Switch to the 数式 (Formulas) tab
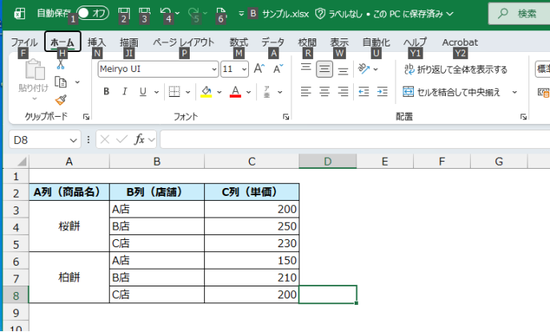This screenshot has height=332, width=550. click(239, 42)
